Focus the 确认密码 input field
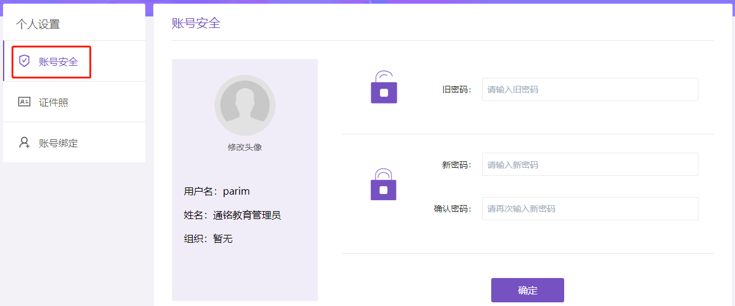 (590, 209)
